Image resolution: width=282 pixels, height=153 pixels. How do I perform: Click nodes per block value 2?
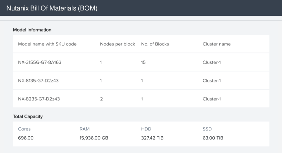coord(101,99)
